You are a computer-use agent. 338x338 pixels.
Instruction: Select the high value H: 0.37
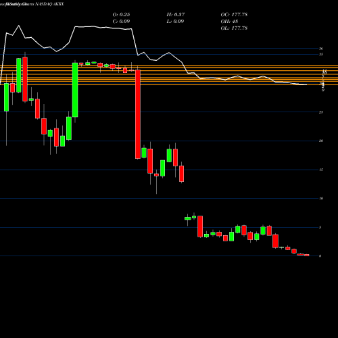176,14
